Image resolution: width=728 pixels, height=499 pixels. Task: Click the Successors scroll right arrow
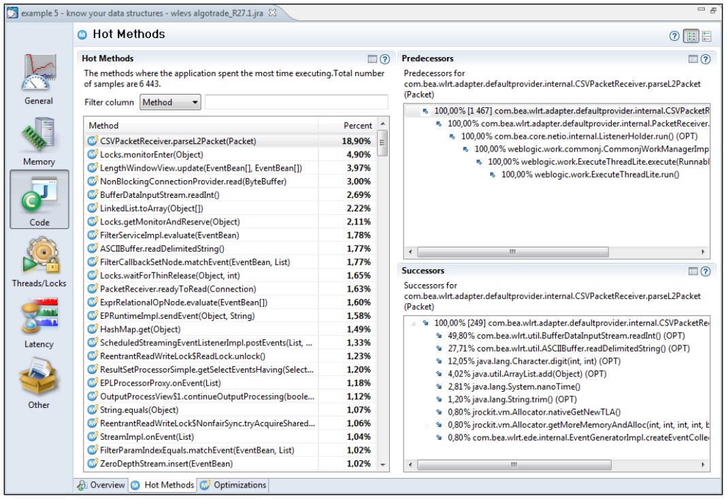[x=703, y=465]
